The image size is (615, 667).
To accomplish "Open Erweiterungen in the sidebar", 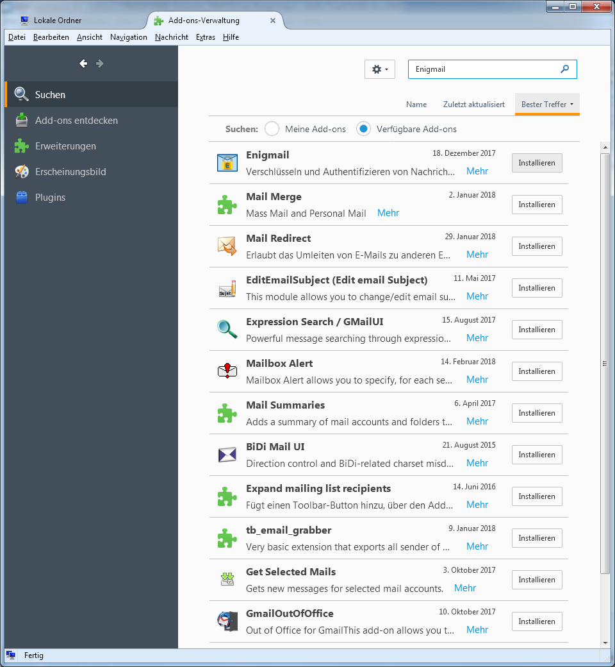I will point(65,146).
